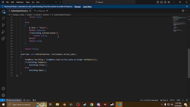Open Blender from the taskbar

(x=64, y=104)
